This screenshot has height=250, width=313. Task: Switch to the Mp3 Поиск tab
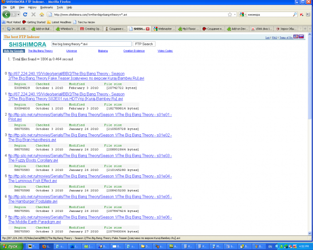tap(188, 29)
